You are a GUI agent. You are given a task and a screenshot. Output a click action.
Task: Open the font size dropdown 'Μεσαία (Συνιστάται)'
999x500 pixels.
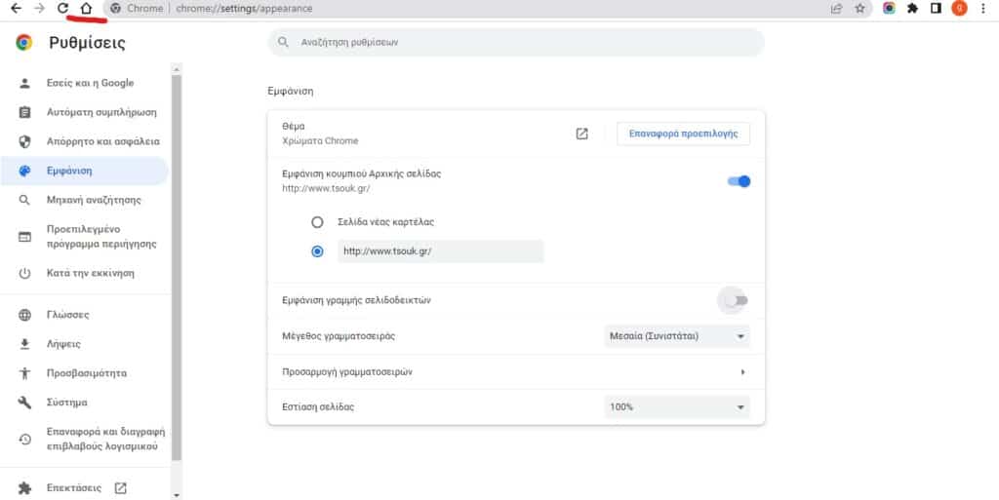coord(677,336)
